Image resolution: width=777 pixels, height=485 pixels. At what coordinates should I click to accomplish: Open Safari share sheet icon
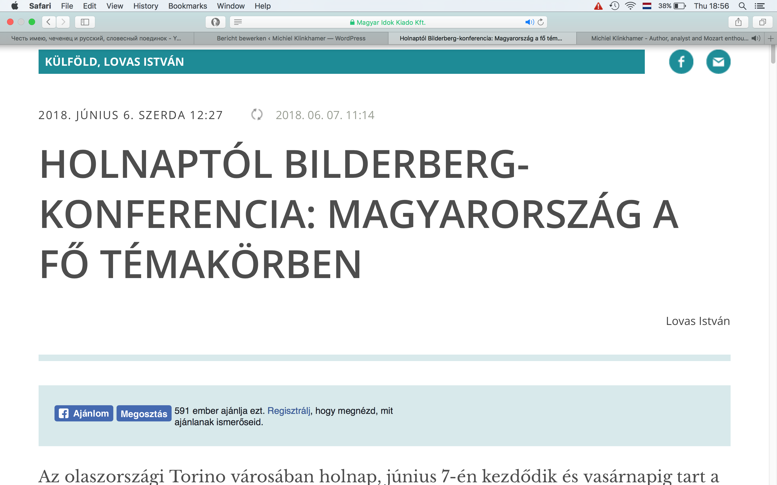tap(738, 22)
